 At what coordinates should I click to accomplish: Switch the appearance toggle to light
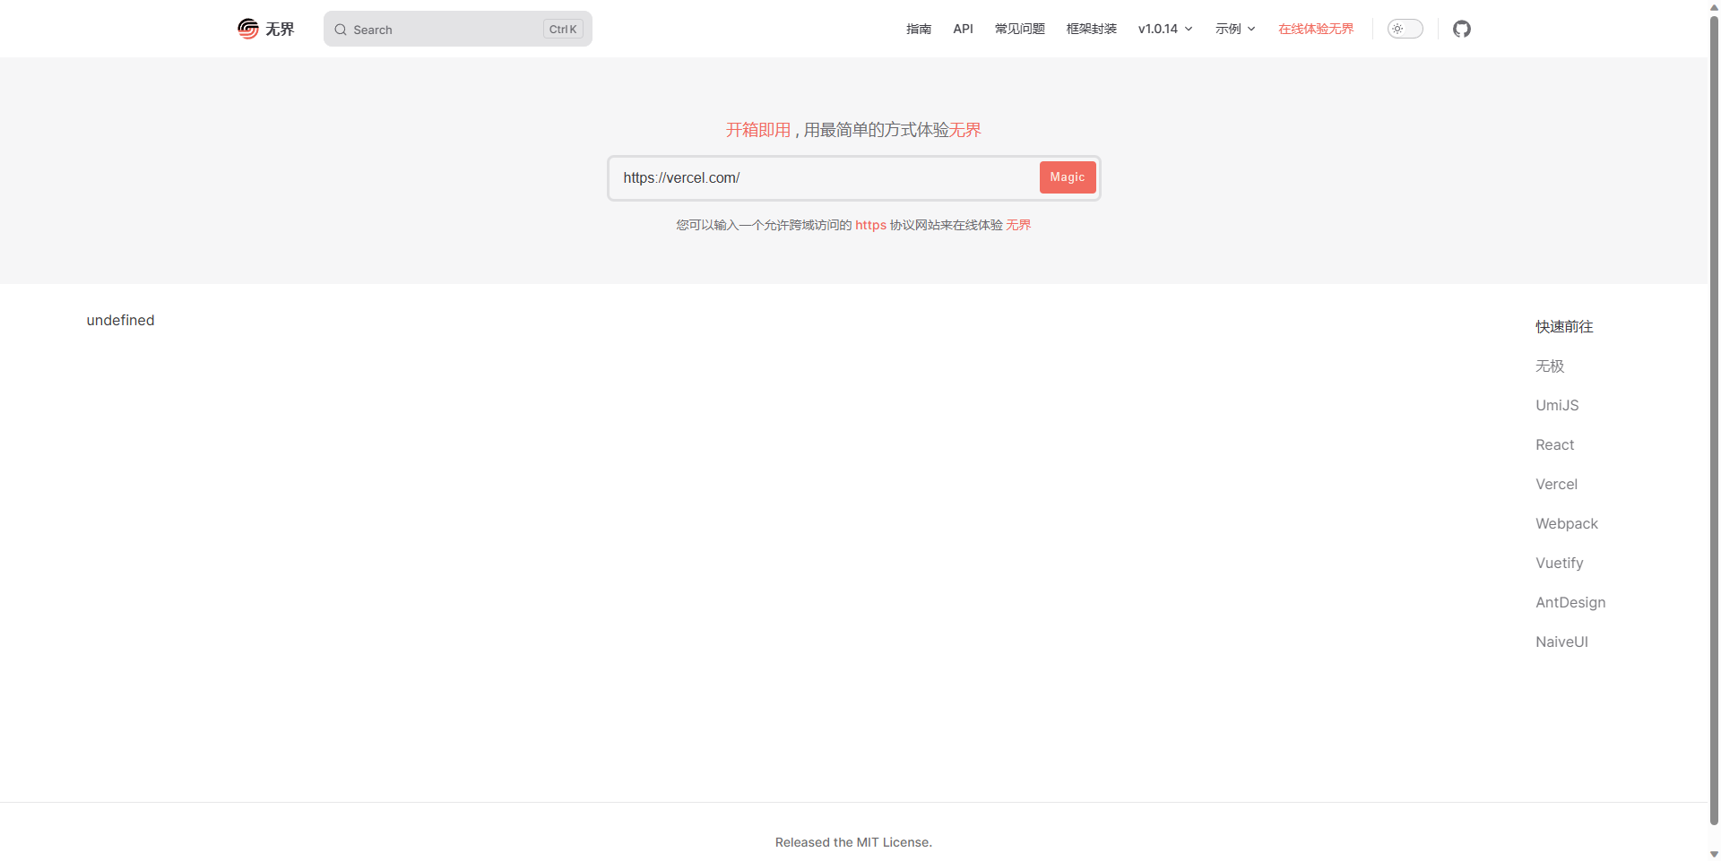point(1405,29)
